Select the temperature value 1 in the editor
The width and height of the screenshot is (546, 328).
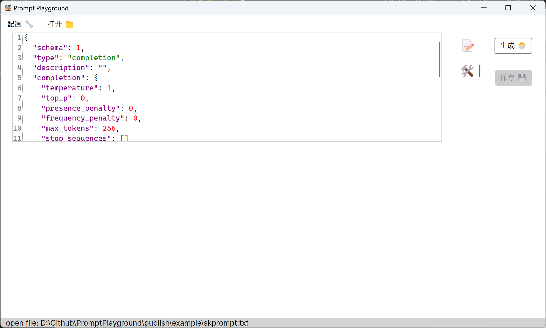109,88
